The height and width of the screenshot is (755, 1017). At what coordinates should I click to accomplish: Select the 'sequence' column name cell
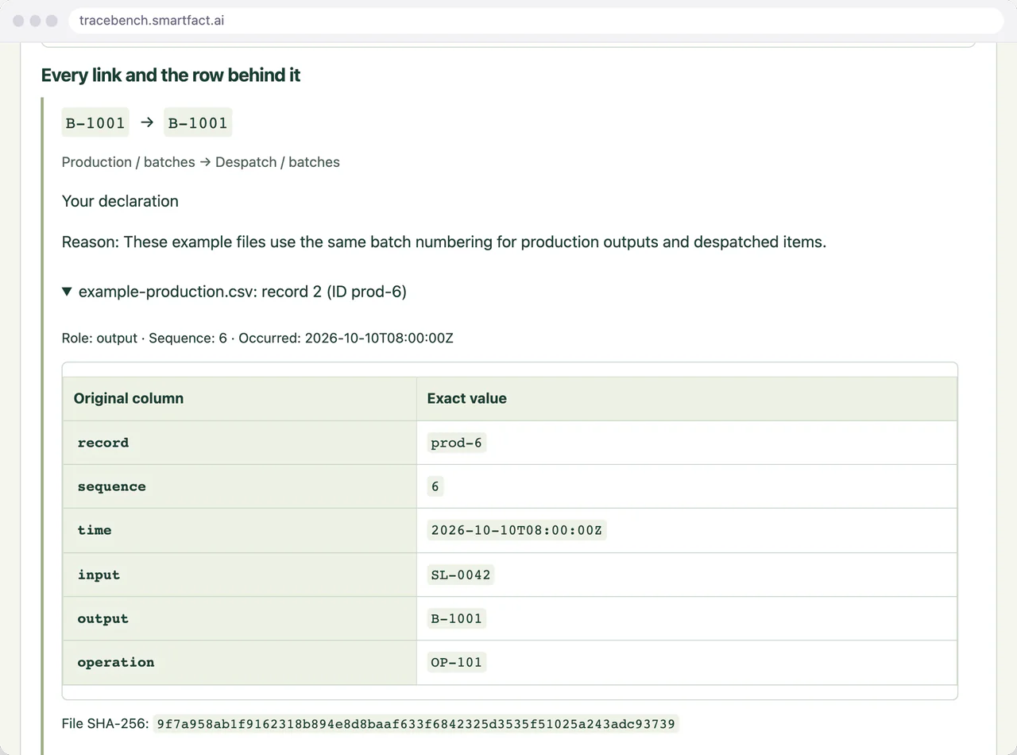coord(240,486)
